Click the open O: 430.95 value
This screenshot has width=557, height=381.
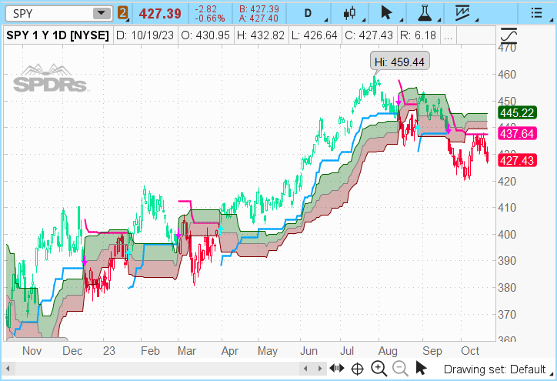(205, 35)
